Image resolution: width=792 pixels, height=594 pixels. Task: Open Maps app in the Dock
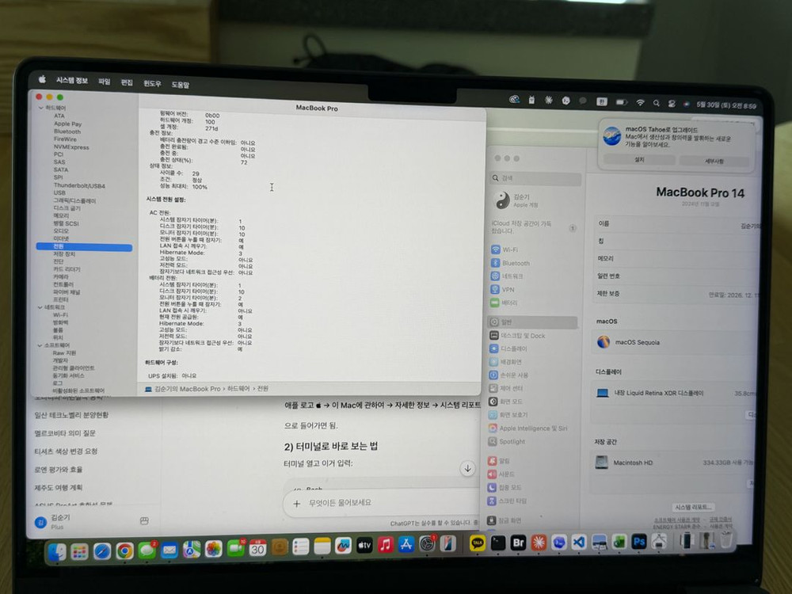[191, 550]
